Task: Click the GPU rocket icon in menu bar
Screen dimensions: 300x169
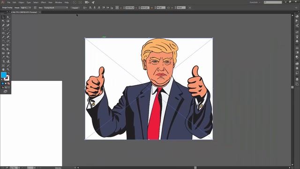Action: click(93, 2)
